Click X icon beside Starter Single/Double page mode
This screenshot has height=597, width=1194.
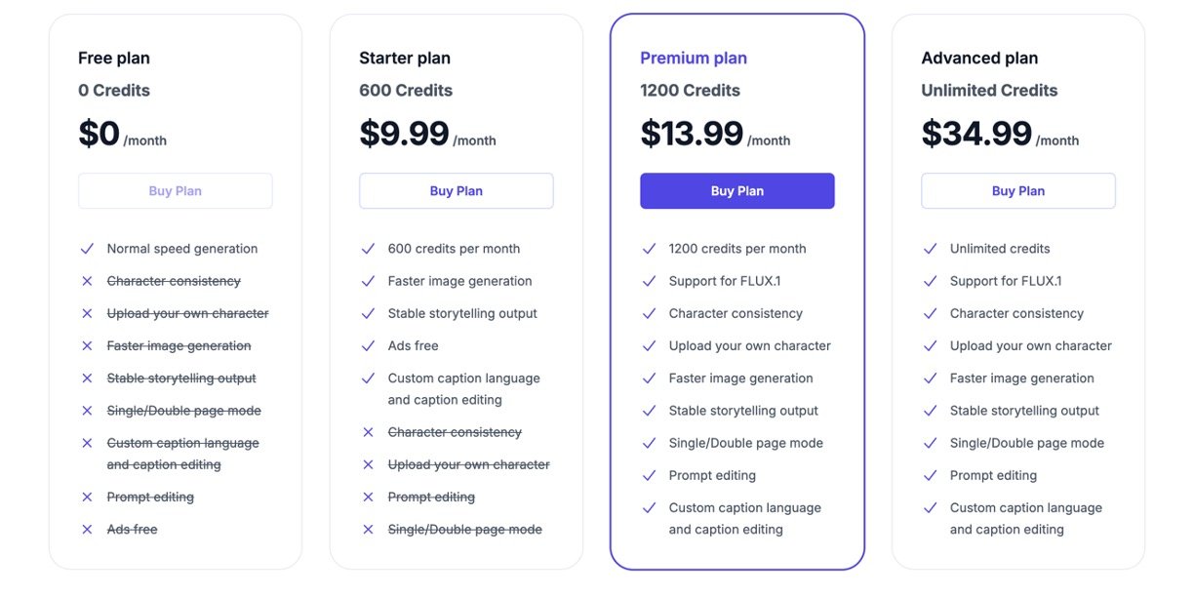click(x=368, y=530)
